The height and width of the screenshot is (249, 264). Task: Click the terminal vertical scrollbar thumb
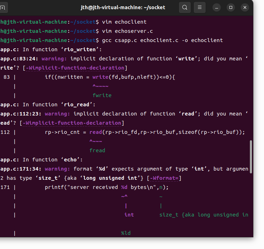coord(251,157)
